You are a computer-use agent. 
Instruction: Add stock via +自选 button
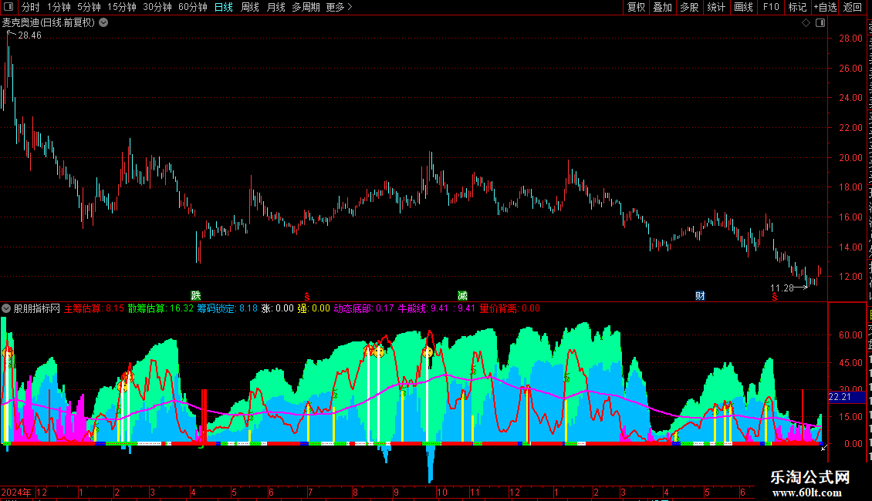coord(825,7)
